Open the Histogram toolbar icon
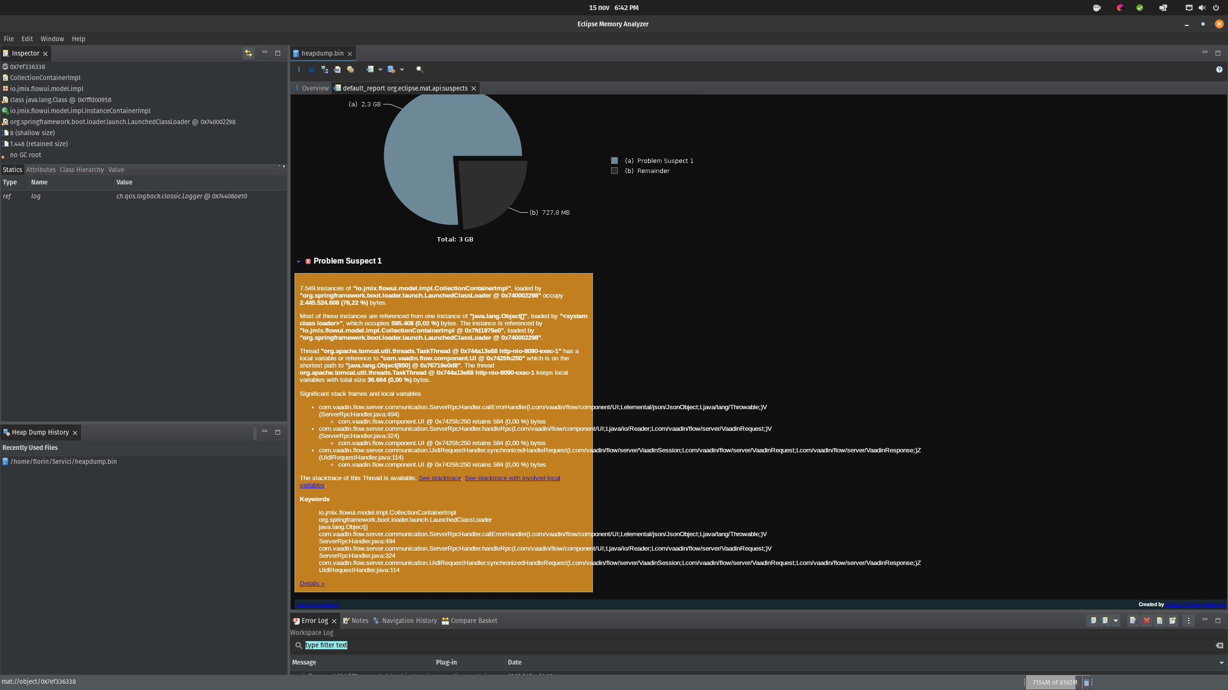Image resolution: width=1228 pixels, height=690 pixels. coord(311,69)
